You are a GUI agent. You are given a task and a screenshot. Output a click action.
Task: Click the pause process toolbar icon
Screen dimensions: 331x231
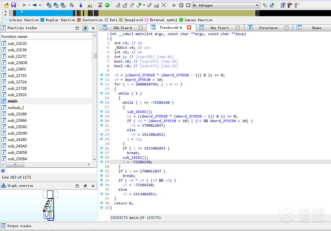click(181, 5)
